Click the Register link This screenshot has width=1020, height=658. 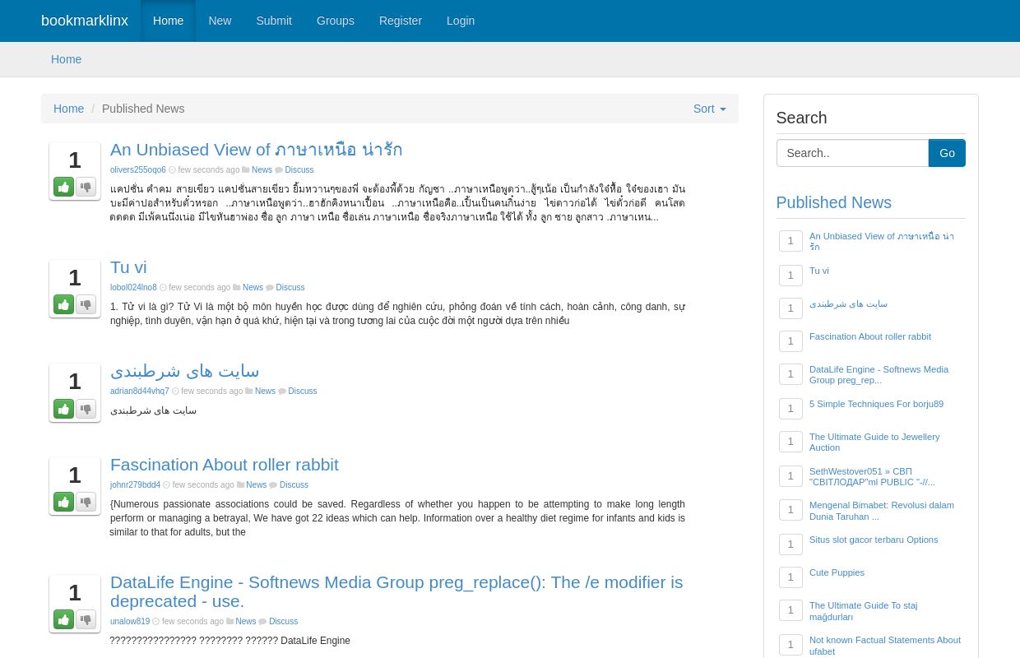tap(401, 21)
